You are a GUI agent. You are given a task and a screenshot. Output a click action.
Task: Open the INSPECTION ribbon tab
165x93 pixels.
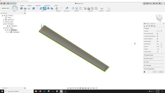pos(38,6)
